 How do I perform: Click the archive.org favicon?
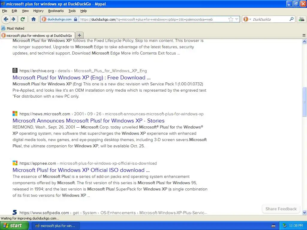click(x=15, y=70)
